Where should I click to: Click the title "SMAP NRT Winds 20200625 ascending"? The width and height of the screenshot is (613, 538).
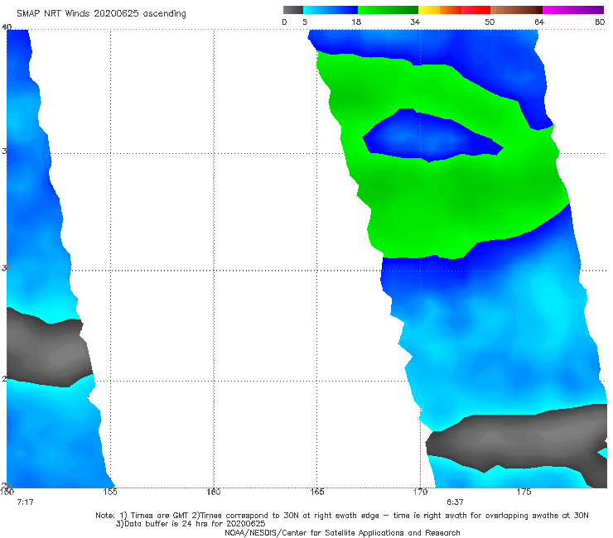tap(101, 14)
